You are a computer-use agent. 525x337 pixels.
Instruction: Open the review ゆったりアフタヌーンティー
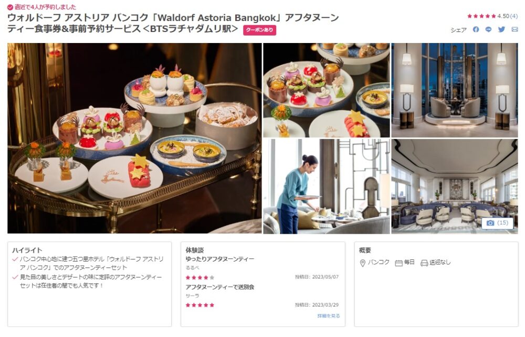(220, 259)
